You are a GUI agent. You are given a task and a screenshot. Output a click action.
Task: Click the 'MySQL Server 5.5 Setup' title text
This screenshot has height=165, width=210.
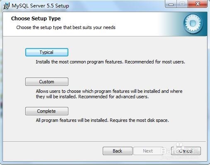tap(40, 6)
